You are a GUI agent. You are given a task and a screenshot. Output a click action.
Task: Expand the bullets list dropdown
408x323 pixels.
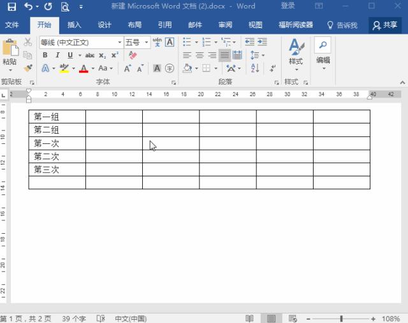click(x=197, y=42)
